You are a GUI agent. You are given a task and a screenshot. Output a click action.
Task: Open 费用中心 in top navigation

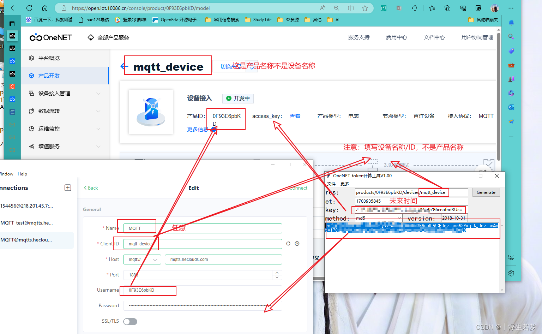[397, 37]
